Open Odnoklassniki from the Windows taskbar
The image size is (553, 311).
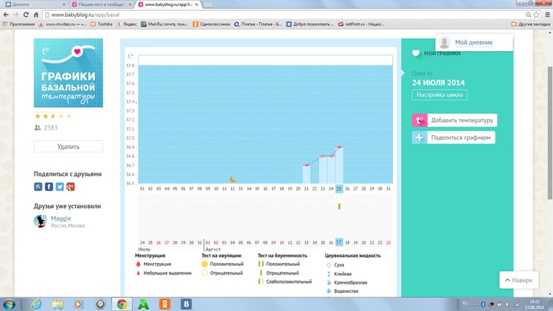pos(168,304)
